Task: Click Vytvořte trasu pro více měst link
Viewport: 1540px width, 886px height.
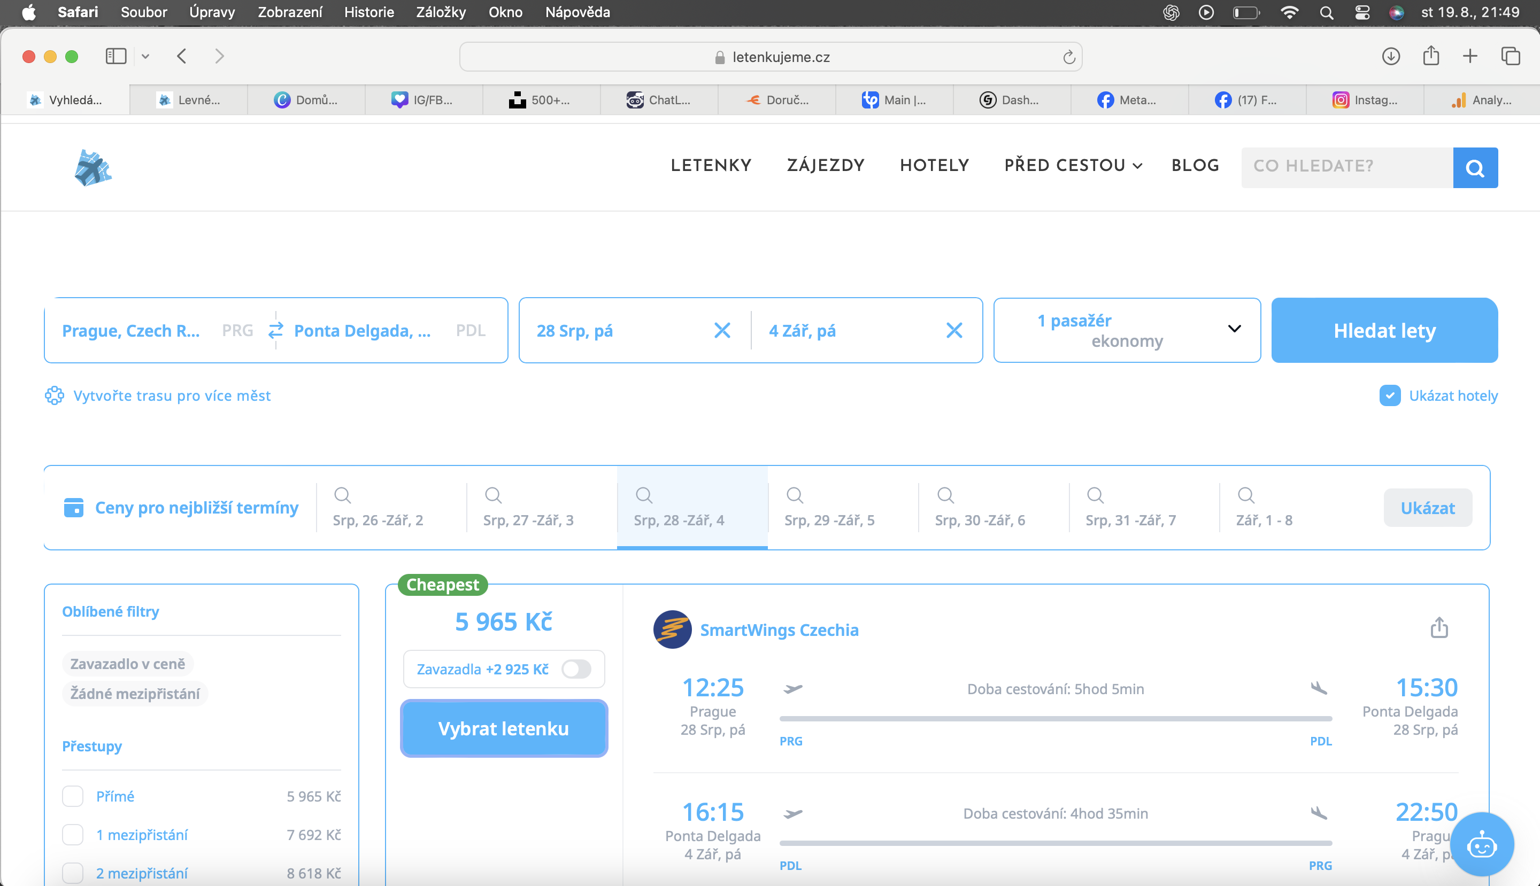Action: 172,395
